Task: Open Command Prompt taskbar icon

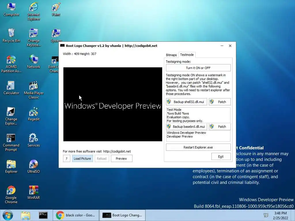Action: pyautogui.click(x=43, y=215)
